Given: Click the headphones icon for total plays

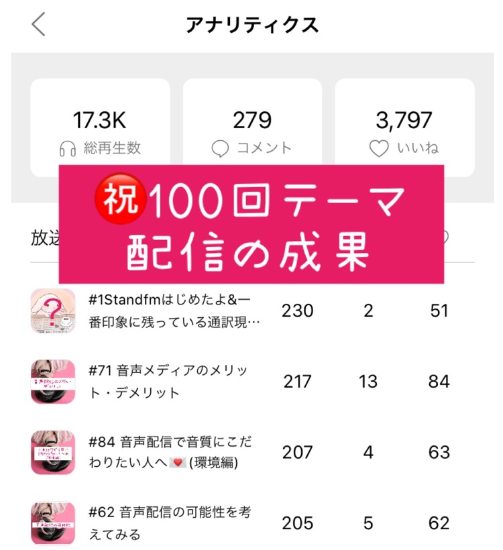Looking at the screenshot, I should pyautogui.click(x=68, y=148).
